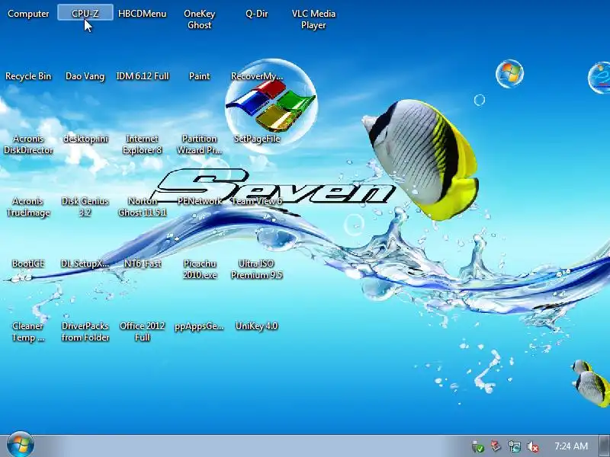Screen dimensions: 610x457
Task: Select the Office 2012 Full shortcut
Action: (143, 332)
